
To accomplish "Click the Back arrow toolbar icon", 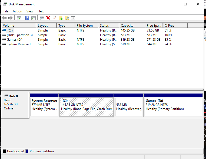I will click(5, 18).
